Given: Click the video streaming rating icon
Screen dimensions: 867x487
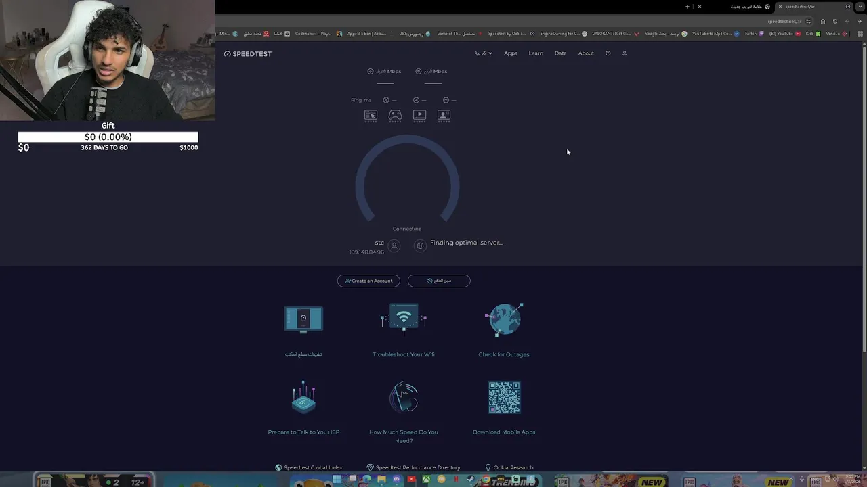Looking at the screenshot, I should click(x=419, y=116).
